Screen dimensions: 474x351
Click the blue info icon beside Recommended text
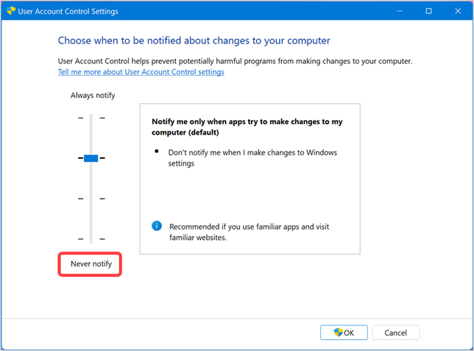click(x=156, y=227)
